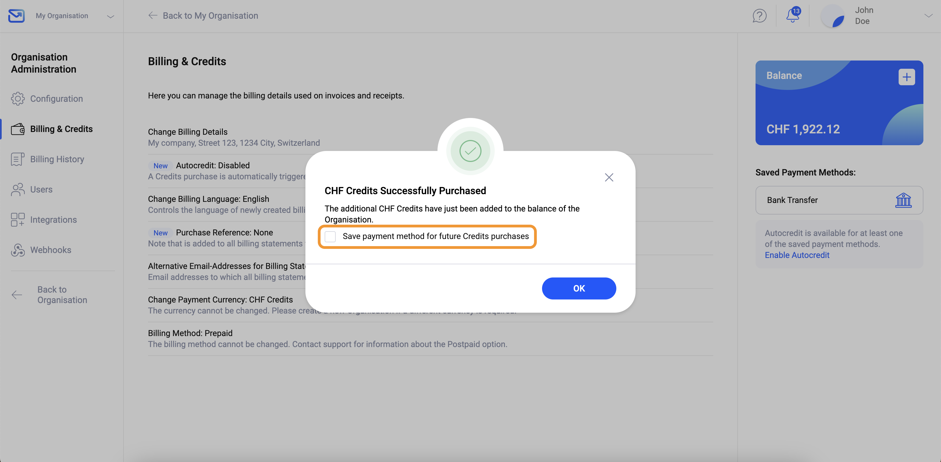Expand the My Organisation dropdown
The width and height of the screenshot is (941, 462).
[110, 16]
